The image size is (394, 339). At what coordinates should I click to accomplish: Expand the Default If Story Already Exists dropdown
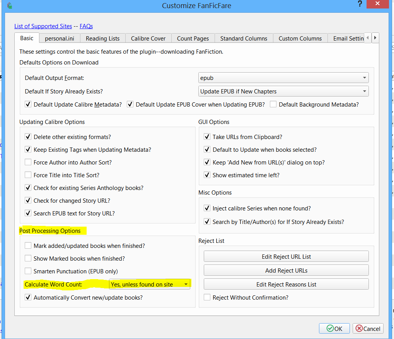point(283,92)
